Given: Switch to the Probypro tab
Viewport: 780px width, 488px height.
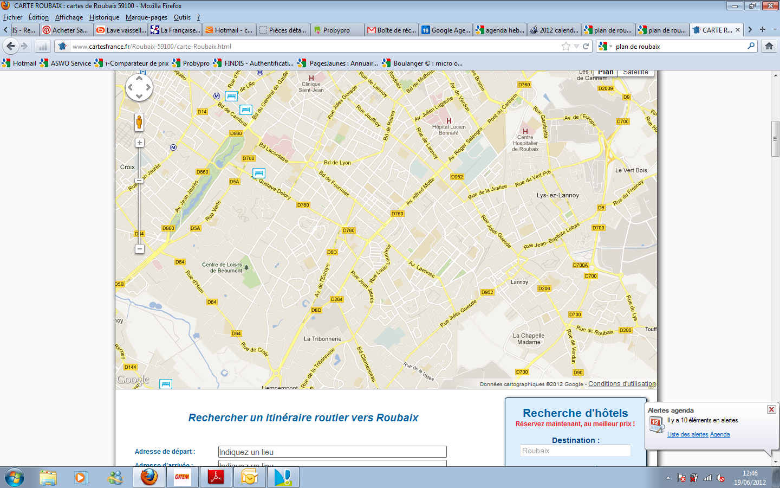Looking at the screenshot, I should point(336,30).
